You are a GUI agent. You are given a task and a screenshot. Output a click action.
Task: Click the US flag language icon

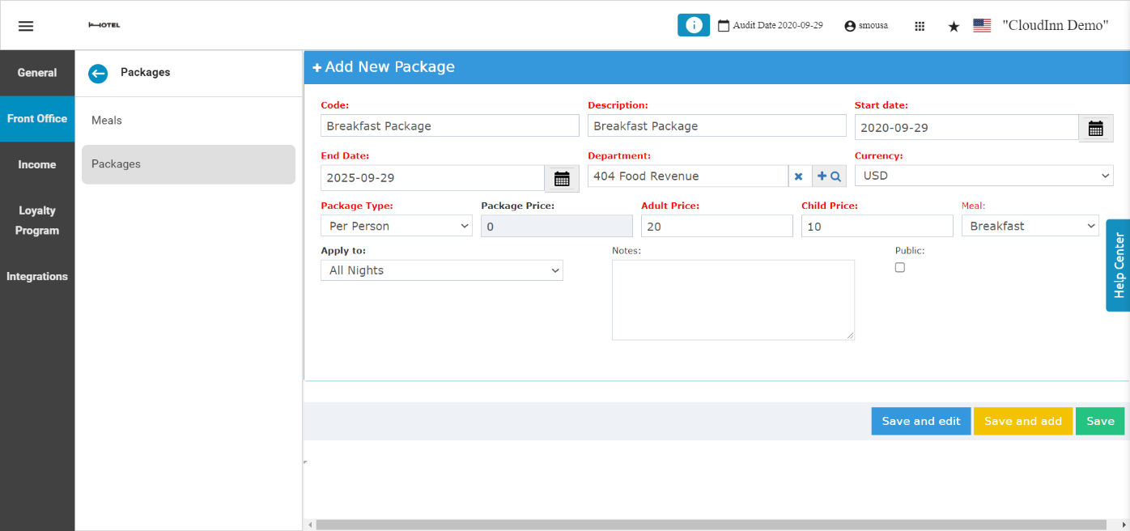click(x=982, y=25)
